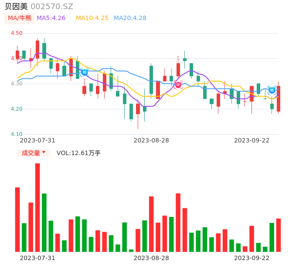Toggle the MA5 moving average line
This screenshot has width=299, height=264.
[51, 18]
